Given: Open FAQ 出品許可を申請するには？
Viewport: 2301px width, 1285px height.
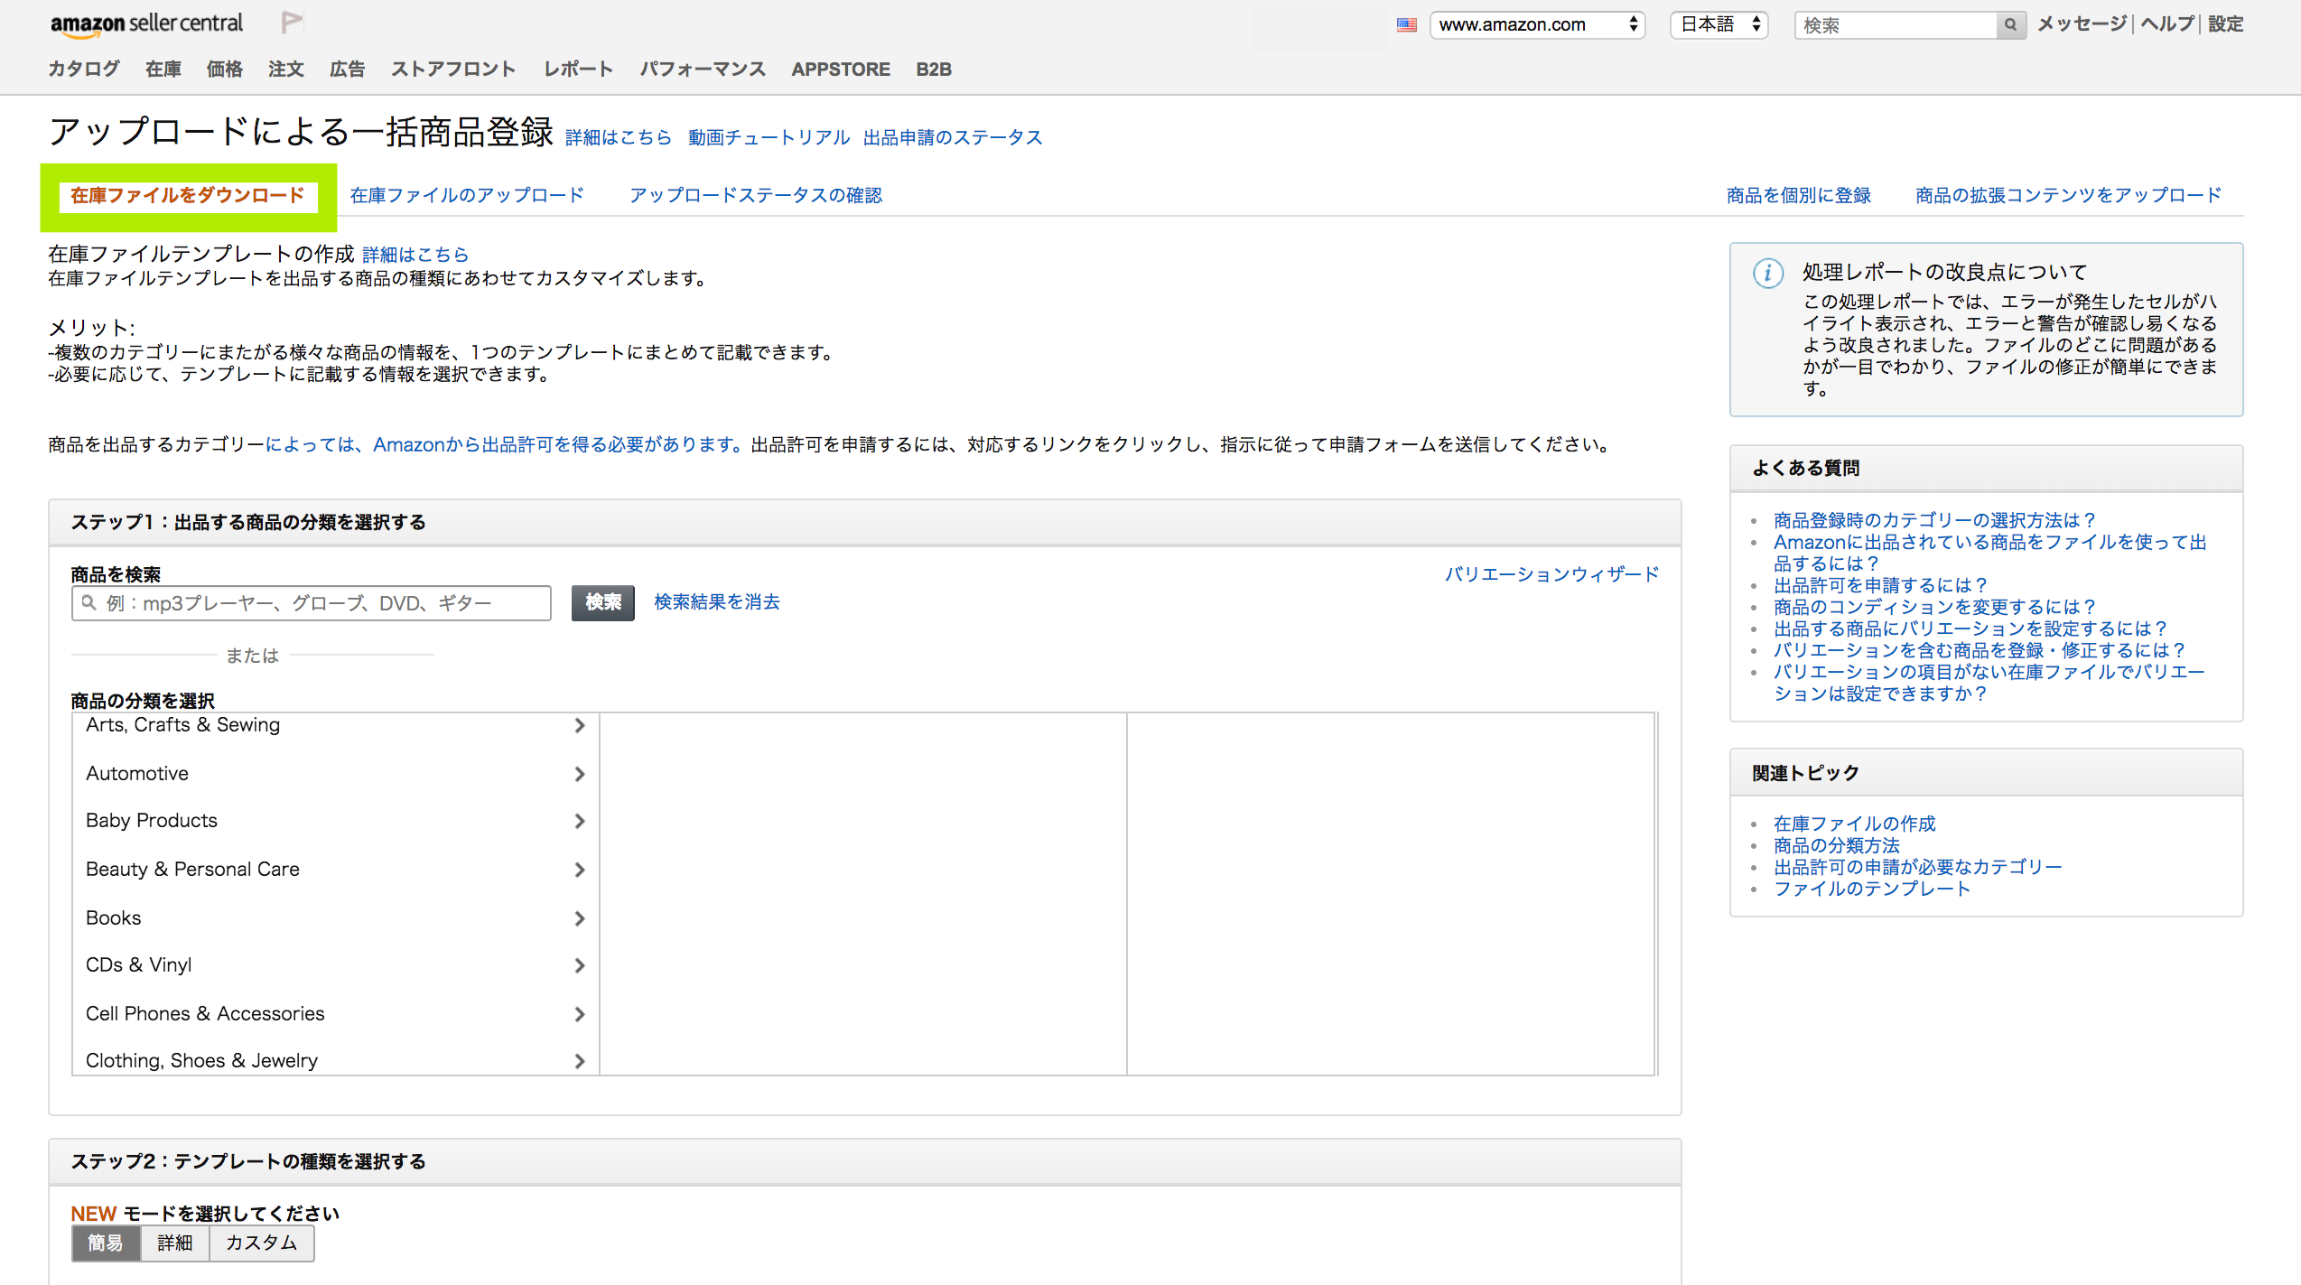Looking at the screenshot, I should [x=1880, y=586].
